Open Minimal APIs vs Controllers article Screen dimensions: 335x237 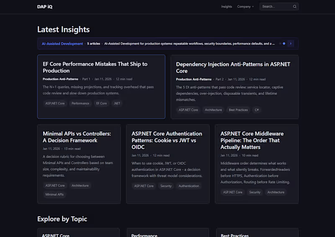click(x=77, y=137)
